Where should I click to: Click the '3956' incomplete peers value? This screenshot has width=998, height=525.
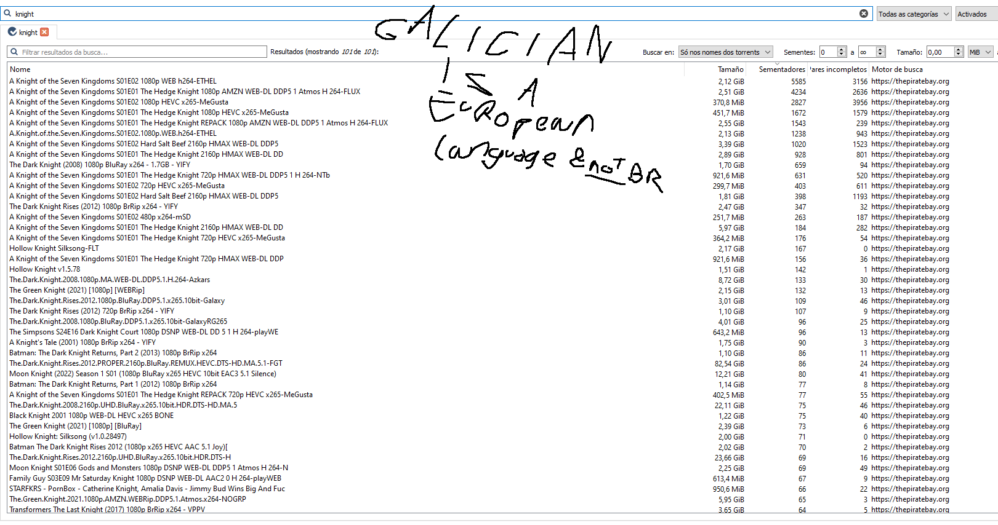point(860,102)
